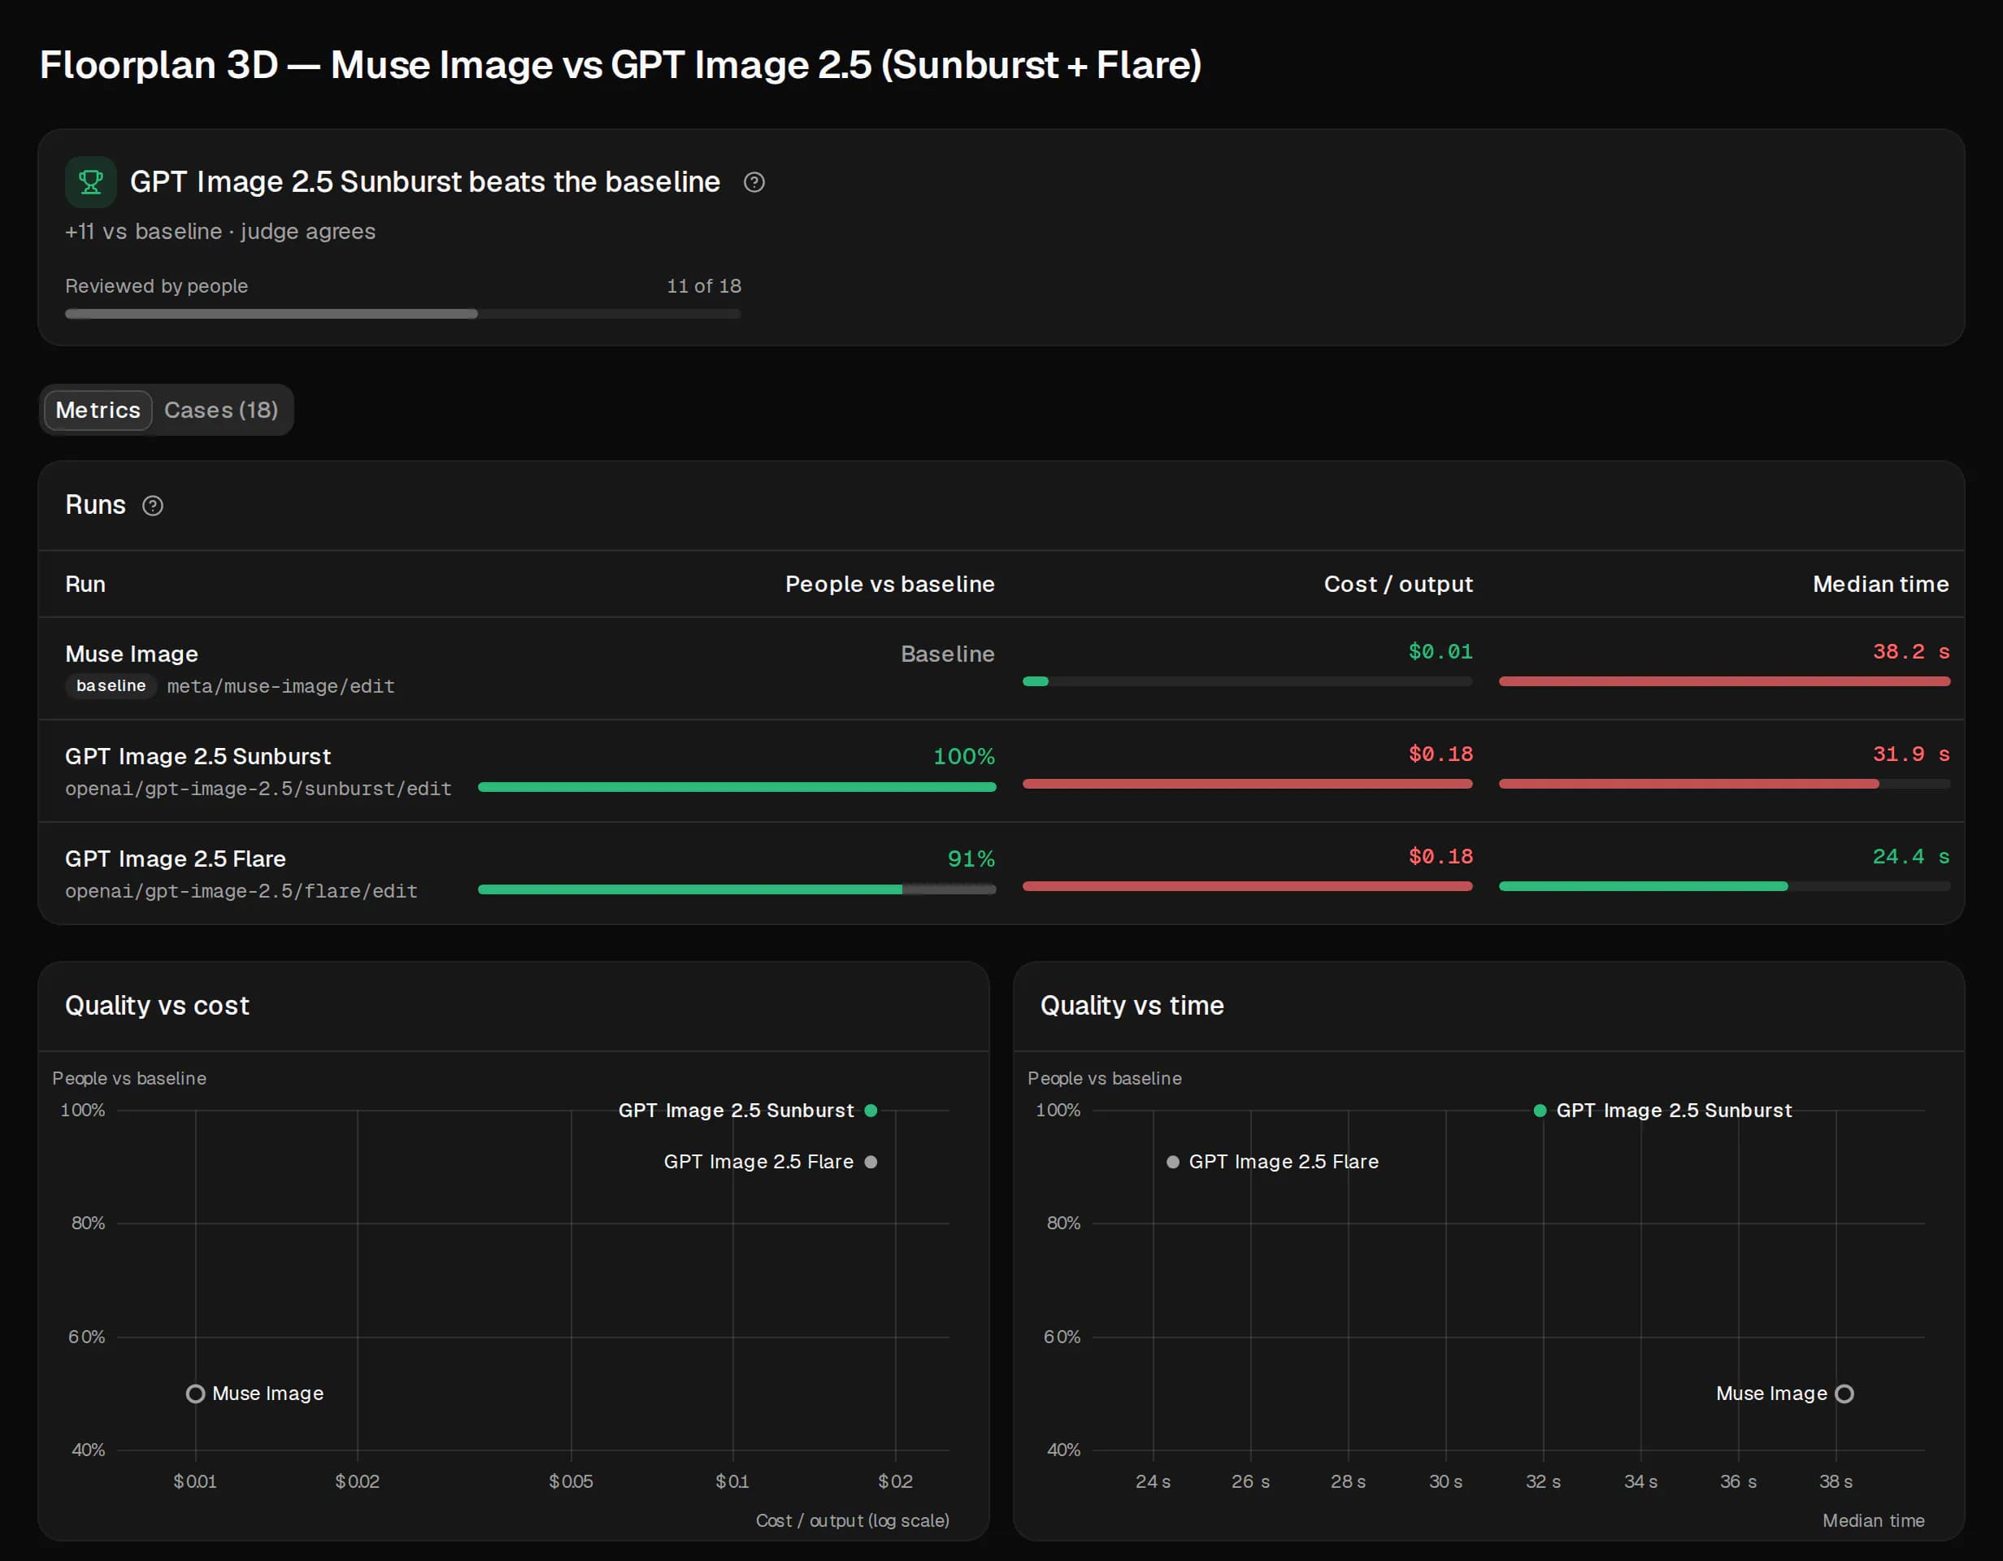Select the GPT Image 2.5 Flare run name
The width and height of the screenshot is (2003, 1561).
click(x=175, y=859)
